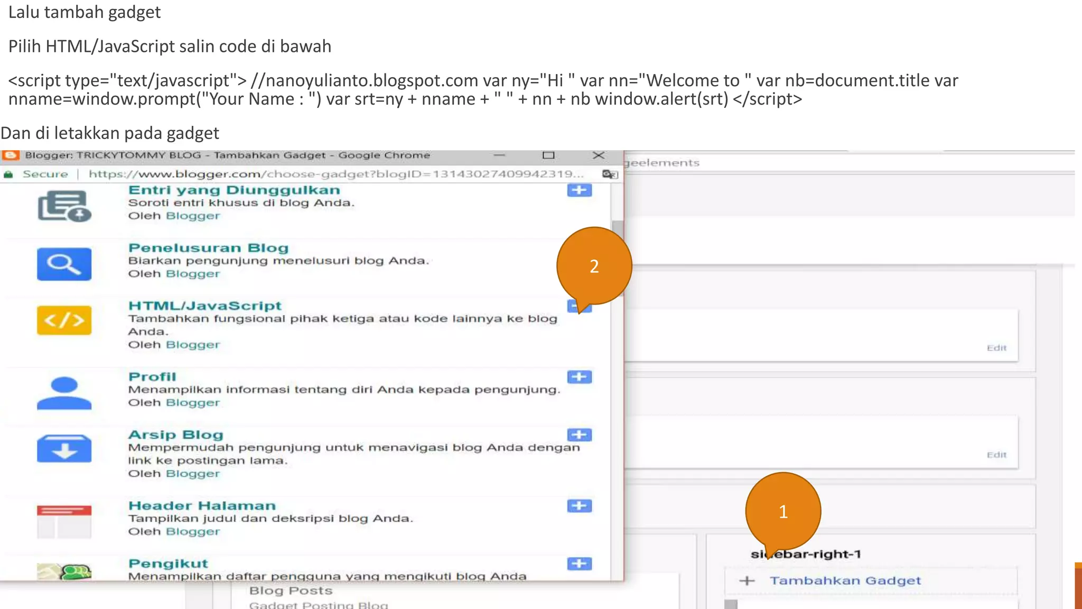
Task: Click the blue magnifier Penelusuran Blog icon
Action: 64,264
